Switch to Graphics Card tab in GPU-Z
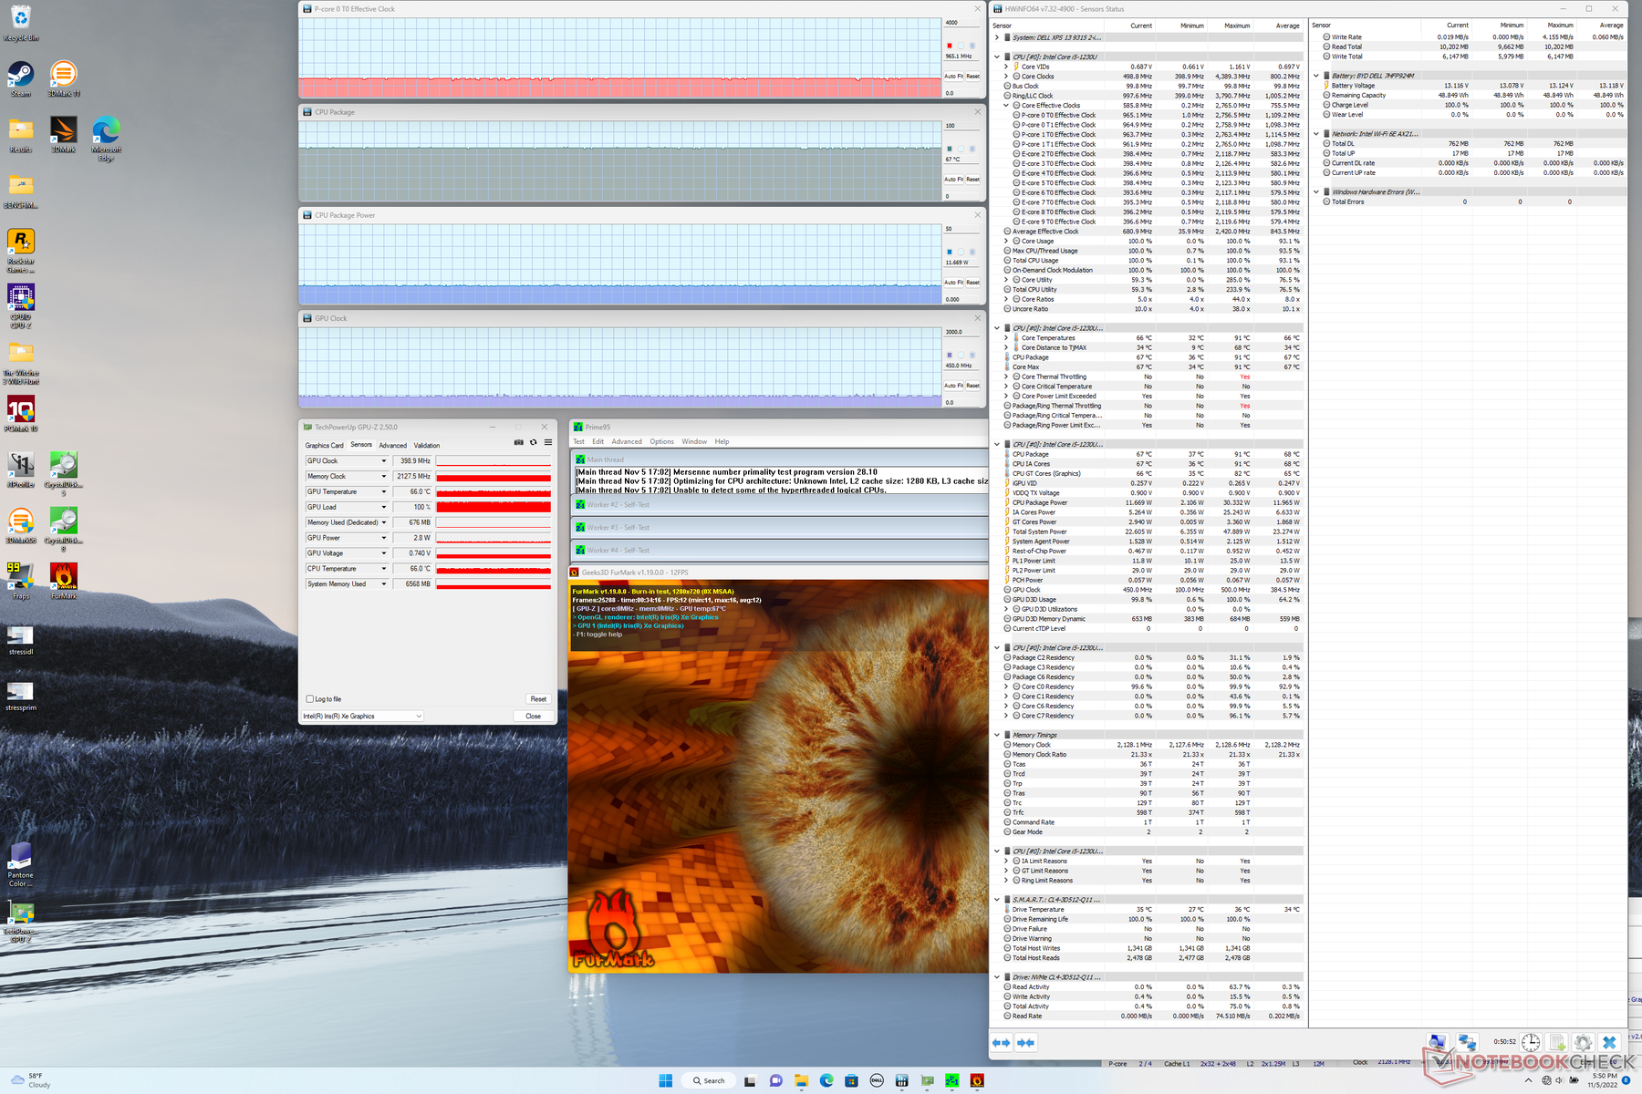Image resolution: width=1642 pixels, height=1094 pixels. click(x=324, y=446)
